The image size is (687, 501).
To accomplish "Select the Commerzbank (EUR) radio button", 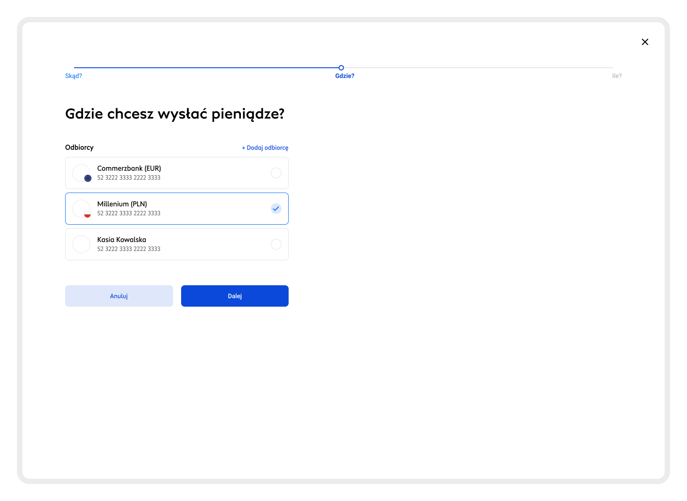I will pos(276,173).
